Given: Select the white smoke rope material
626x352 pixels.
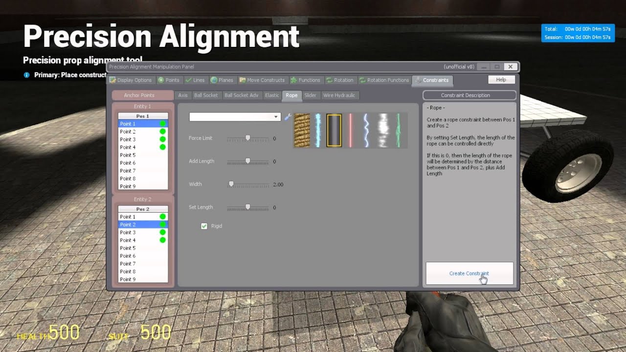Looking at the screenshot, I should point(382,131).
